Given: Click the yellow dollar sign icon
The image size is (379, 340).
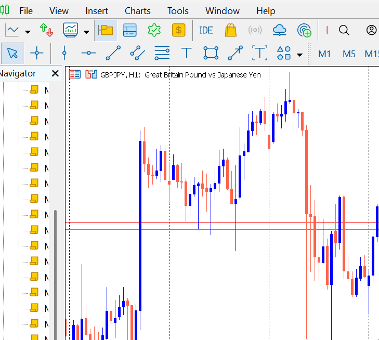Looking at the screenshot, I should [179, 30].
